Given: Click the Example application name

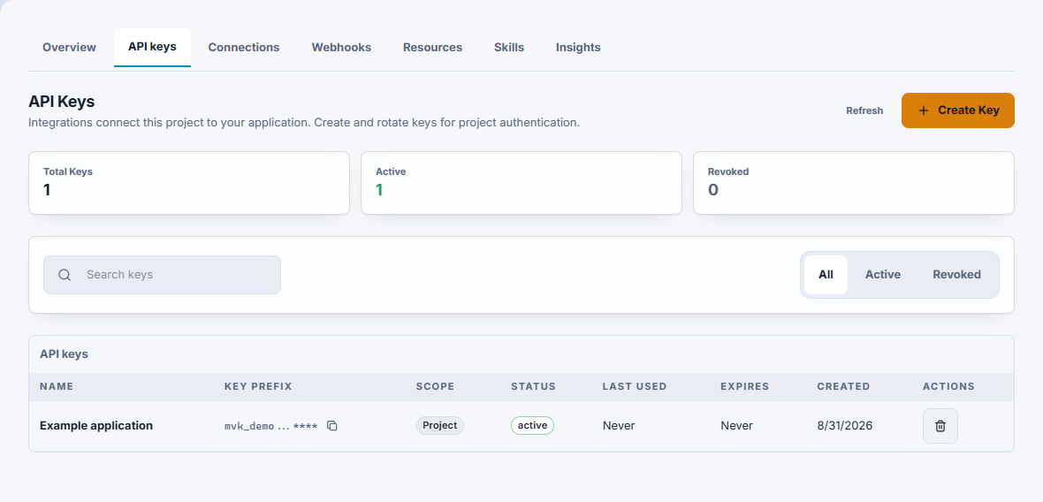Looking at the screenshot, I should click(x=96, y=425).
